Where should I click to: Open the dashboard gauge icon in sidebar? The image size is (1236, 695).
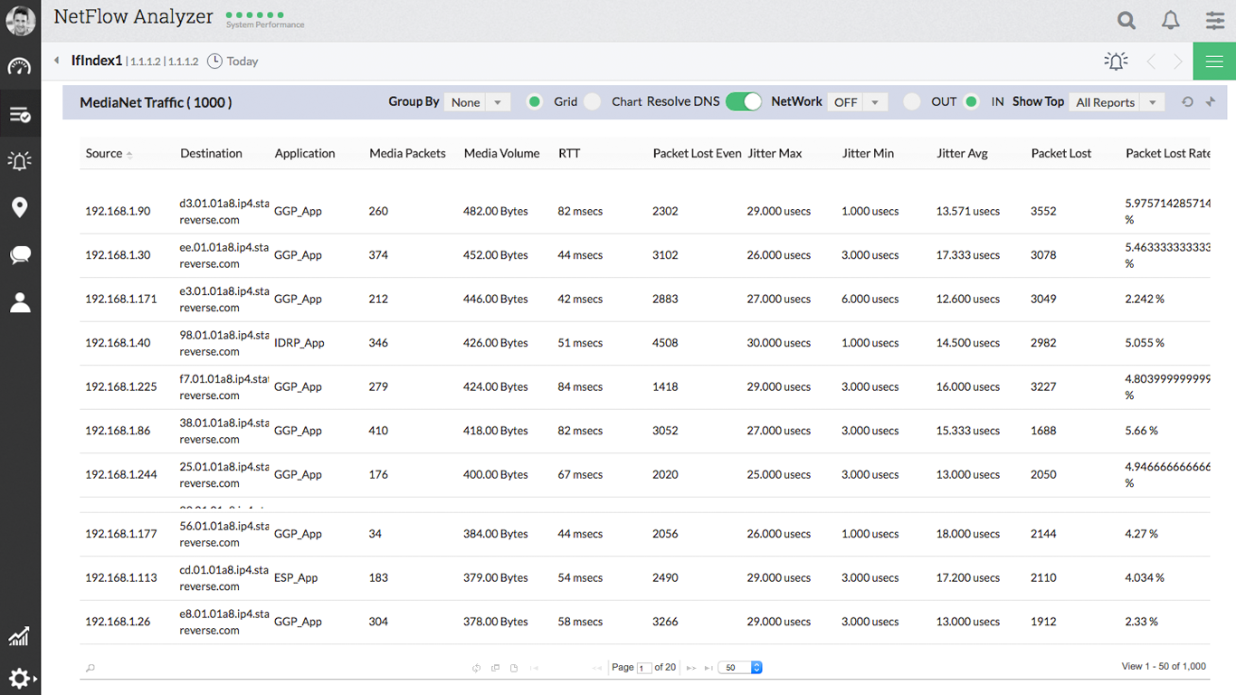click(x=20, y=66)
